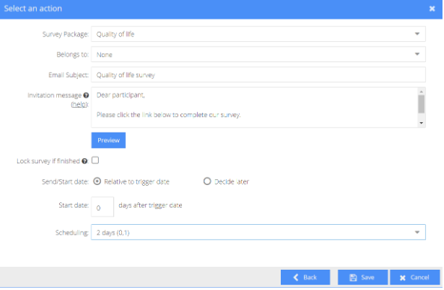The image size is (444, 290).
Task: Open the Scheduling dropdown
Action: point(258,232)
